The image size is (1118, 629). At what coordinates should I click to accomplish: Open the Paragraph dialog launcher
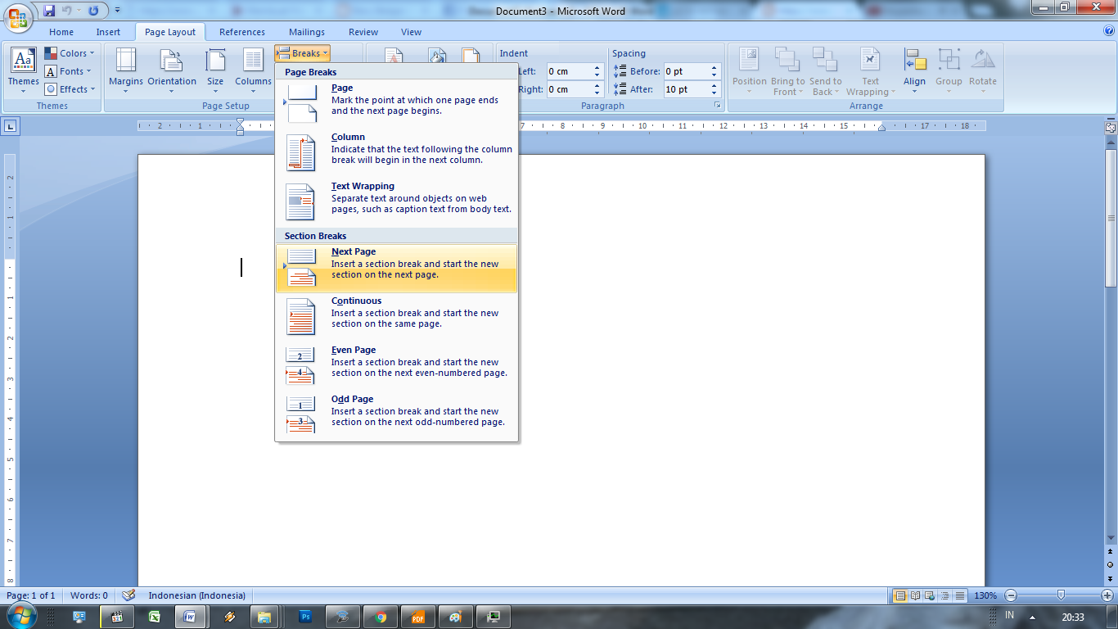pyautogui.click(x=717, y=106)
